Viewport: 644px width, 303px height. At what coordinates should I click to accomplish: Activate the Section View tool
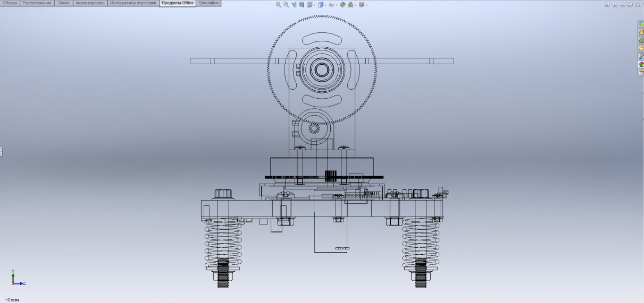(302, 5)
